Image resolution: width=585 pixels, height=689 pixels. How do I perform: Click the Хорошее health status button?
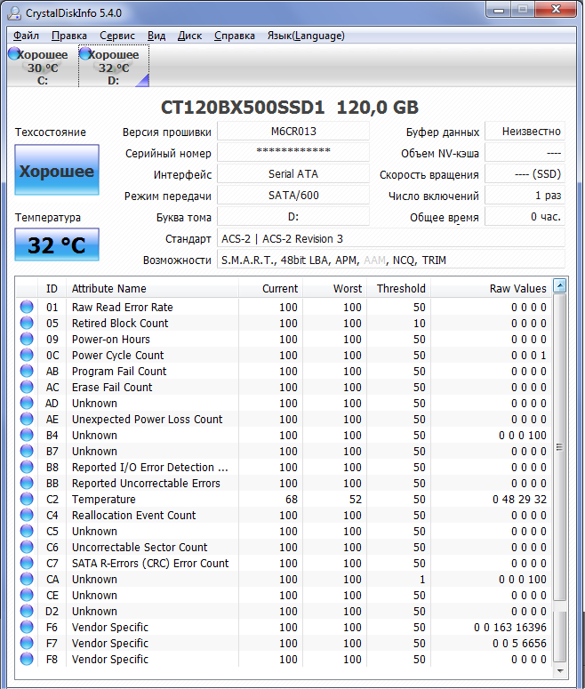57,170
